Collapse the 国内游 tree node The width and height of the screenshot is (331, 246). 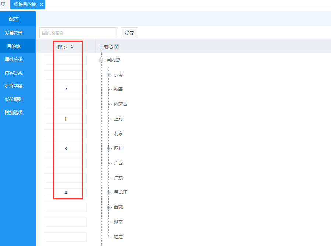pyautogui.click(x=102, y=60)
